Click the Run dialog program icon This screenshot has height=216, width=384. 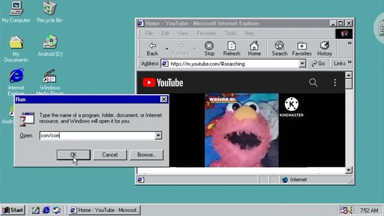point(27,119)
